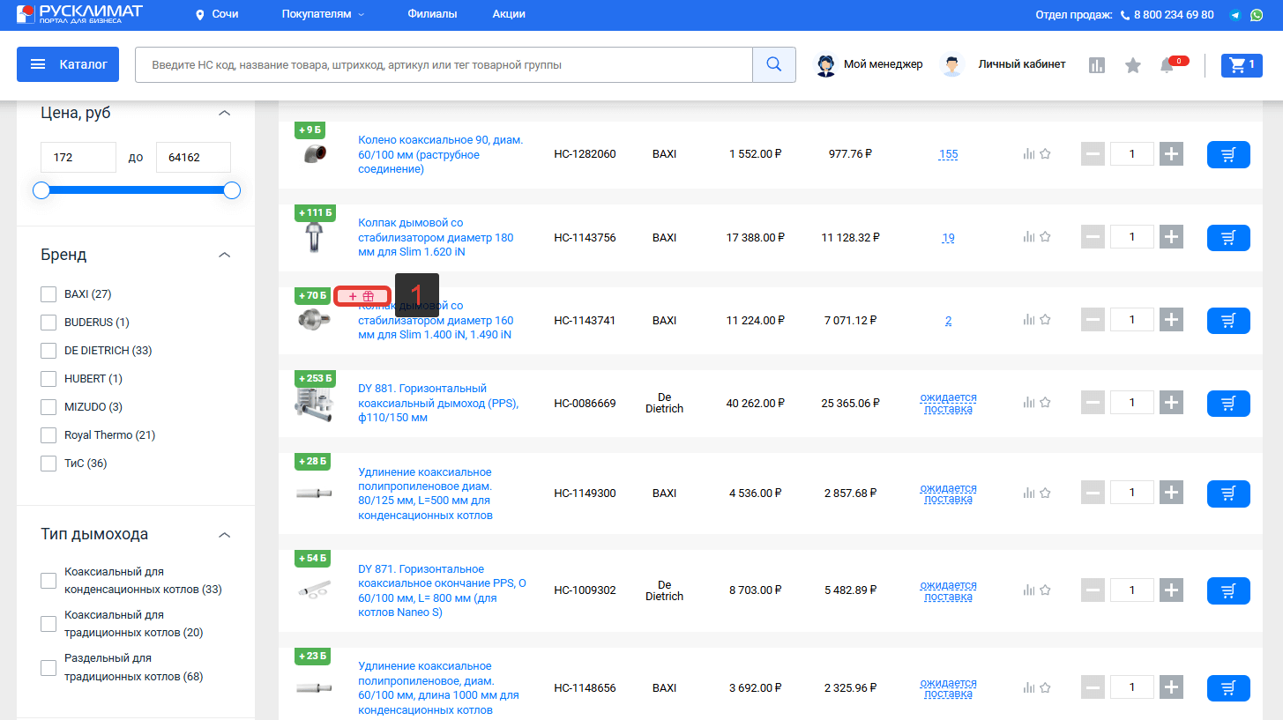Screen dimensions: 1283x720
Task: Click the maximum price field 64162
Action: [193, 157]
